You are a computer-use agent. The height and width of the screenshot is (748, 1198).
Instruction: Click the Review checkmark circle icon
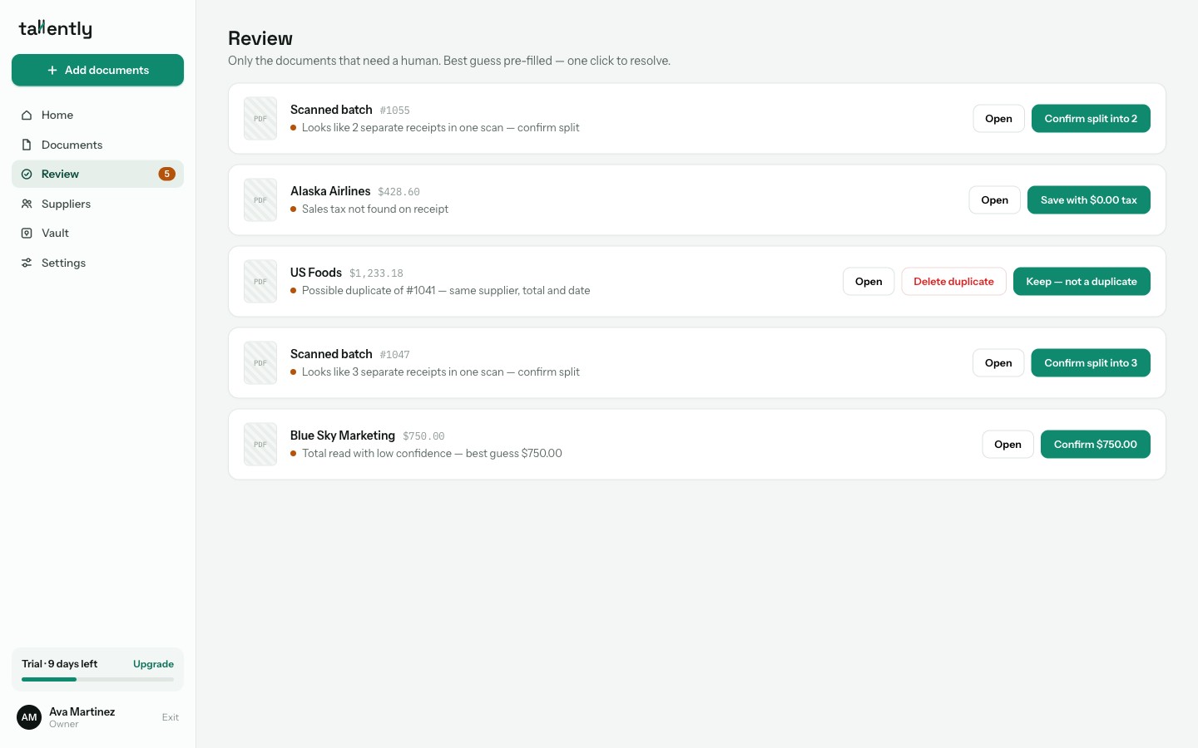(x=27, y=174)
